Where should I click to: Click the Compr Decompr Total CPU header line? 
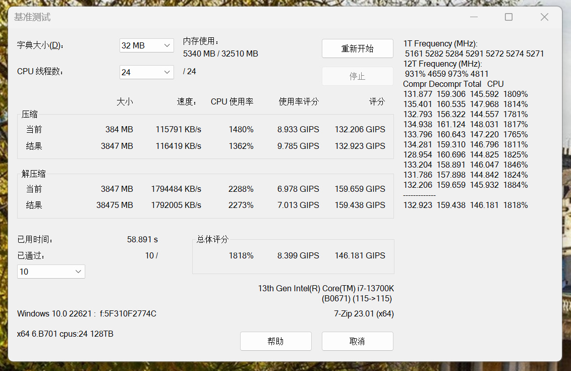pyautogui.click(x=453, y=84)
